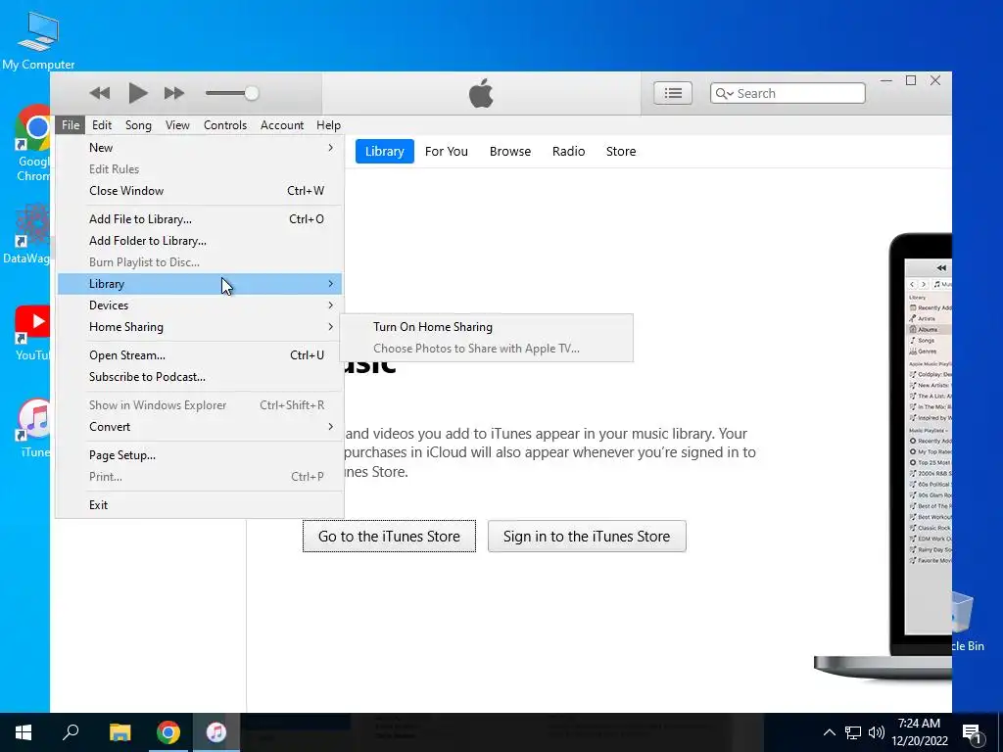Expand the Convert submenu arrow
Viewport: 1003px width, 752px height.
[331, 427]
